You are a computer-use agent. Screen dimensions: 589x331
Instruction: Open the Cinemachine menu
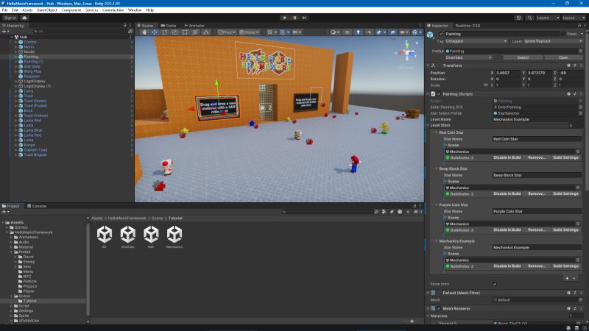click(x=113, y=10)
